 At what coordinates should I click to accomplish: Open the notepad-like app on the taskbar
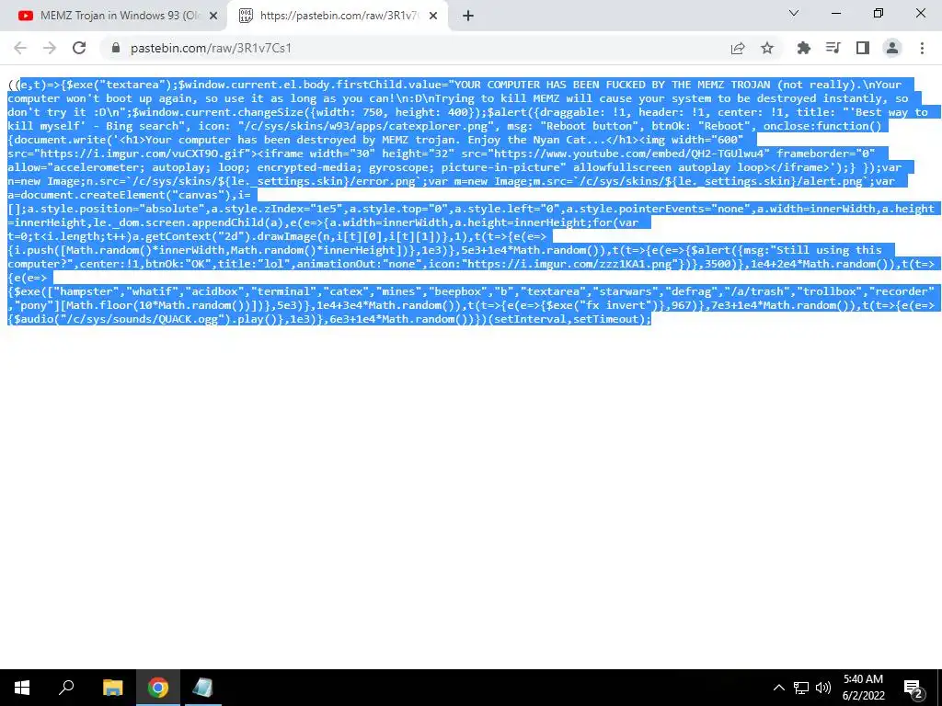(203, 688)
